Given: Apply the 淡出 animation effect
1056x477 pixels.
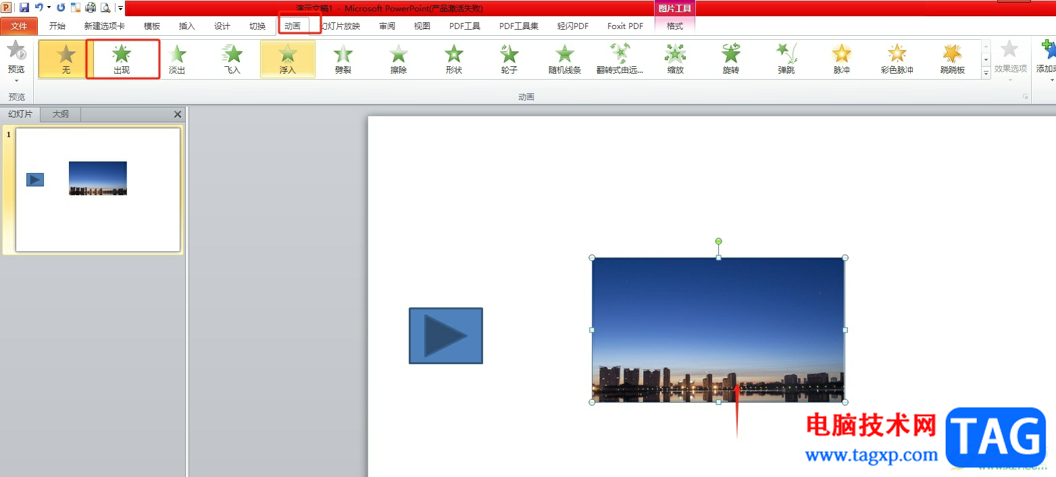Looking at the screenshot, I should point(177,59).
